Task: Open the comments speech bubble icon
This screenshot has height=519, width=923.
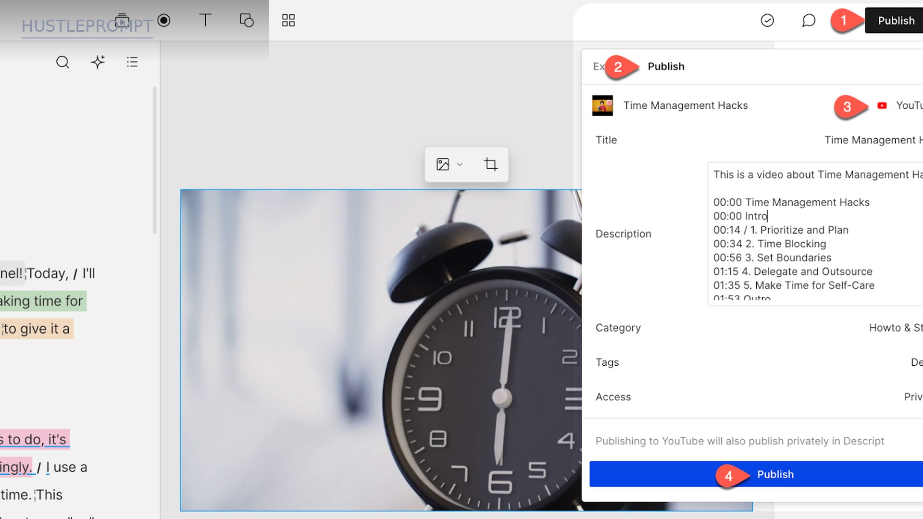Action: 809,20
